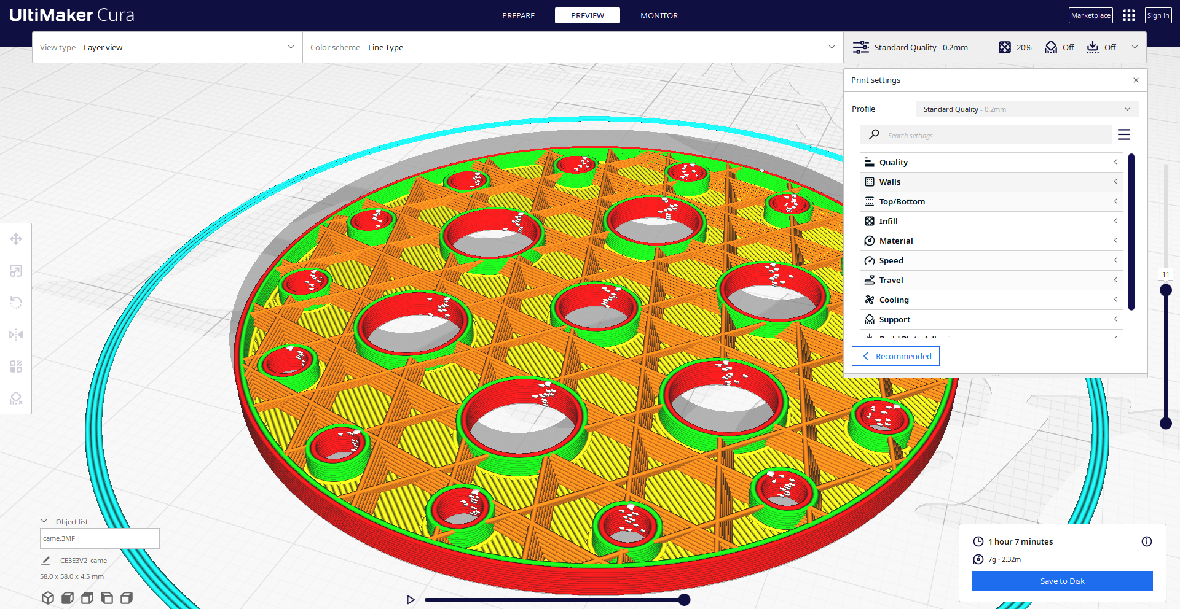This screenshot has height=609, width=1180.
Task: Switch to front camera view cube
Action: click(x=67, y=597)
